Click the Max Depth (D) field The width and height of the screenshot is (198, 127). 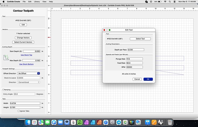click(32, 61)
